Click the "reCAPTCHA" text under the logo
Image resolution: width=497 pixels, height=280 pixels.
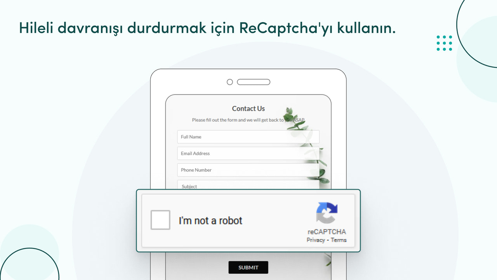tap(327, 232)
